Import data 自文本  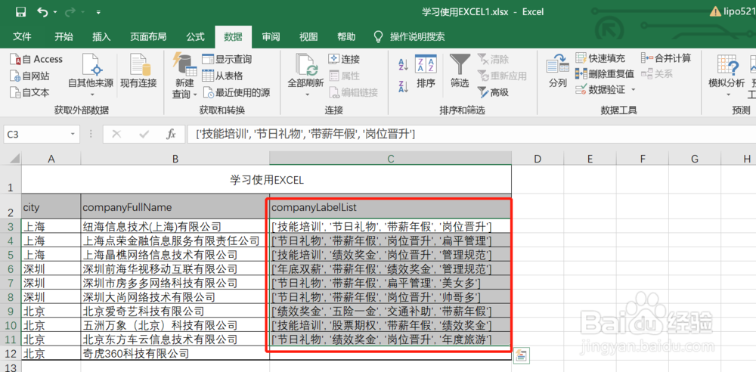[x=30, y=92]
